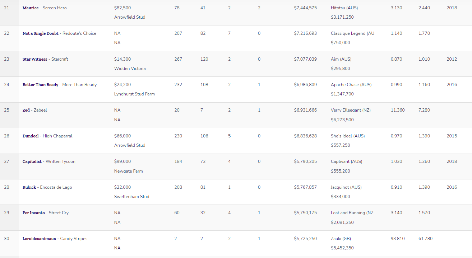Open Star Witness stallion page
The width and height of the screenshot is (472, 258).
click(35, 59)
